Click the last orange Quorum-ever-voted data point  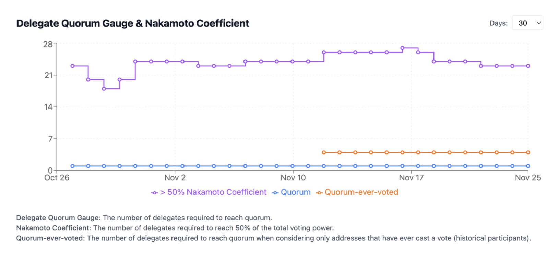pos(528,152)
